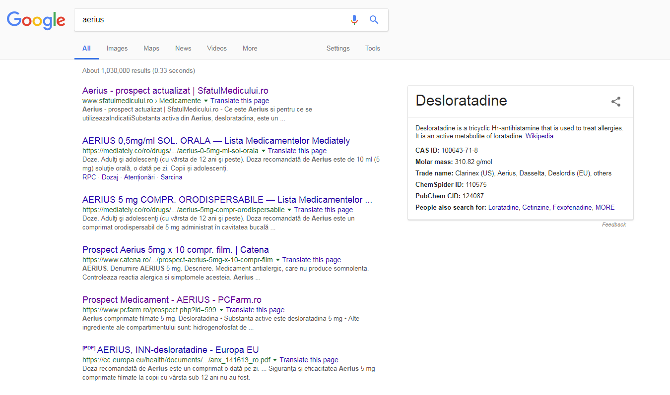Share the Desloratadine knowledge panel
Image resolution: width=670 pixels, height=395 pixels.
tap(616, 102)
